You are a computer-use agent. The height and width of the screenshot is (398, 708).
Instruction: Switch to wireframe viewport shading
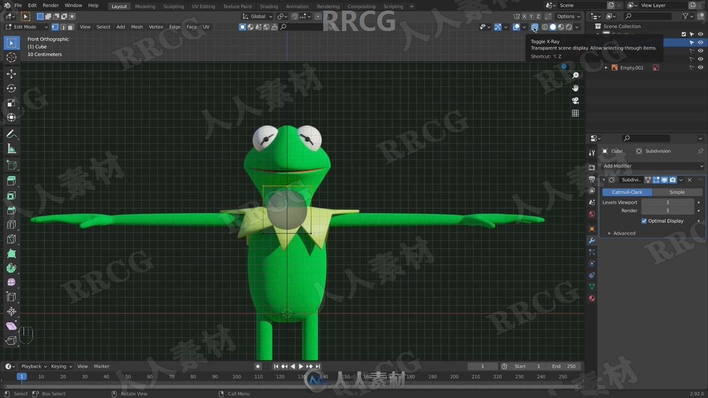coord(545,27)
